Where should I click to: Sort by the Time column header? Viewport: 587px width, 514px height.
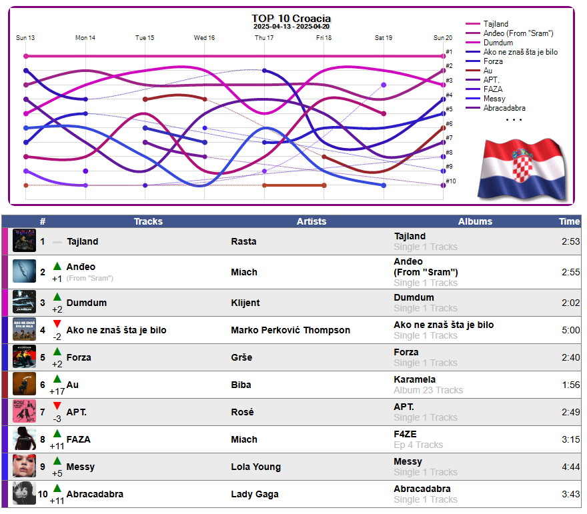570,221
